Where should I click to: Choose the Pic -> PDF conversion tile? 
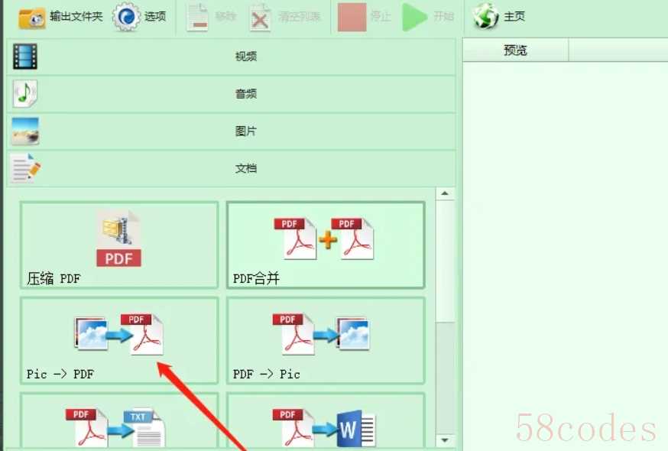(x=119, y=341)
